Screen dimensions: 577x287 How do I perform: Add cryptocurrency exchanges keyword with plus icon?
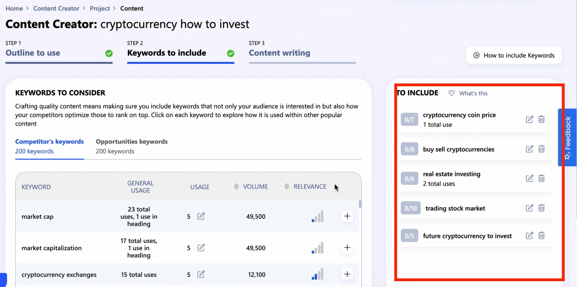(347, 274)
